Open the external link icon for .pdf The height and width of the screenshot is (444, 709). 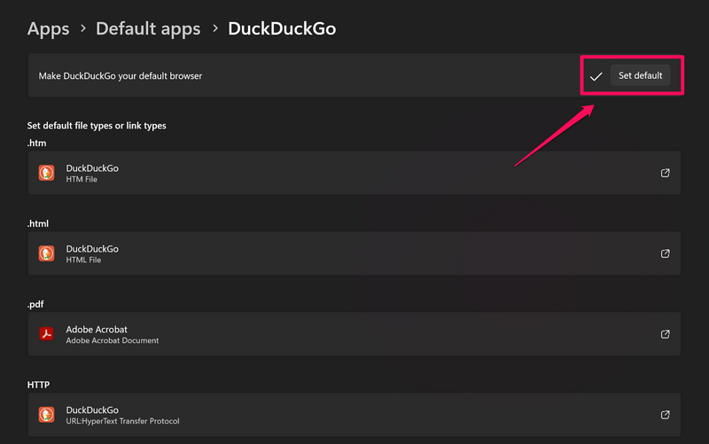pyautogui.click(x=666, y=334)
